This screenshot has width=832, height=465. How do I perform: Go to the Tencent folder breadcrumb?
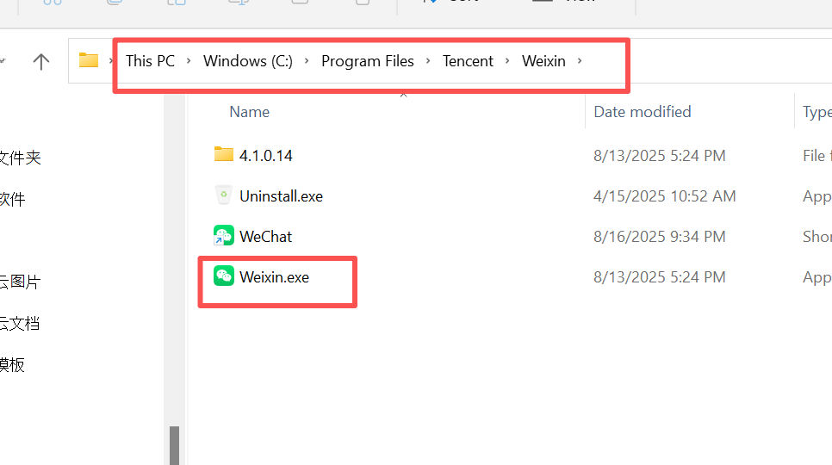click(x=468, y=61)
